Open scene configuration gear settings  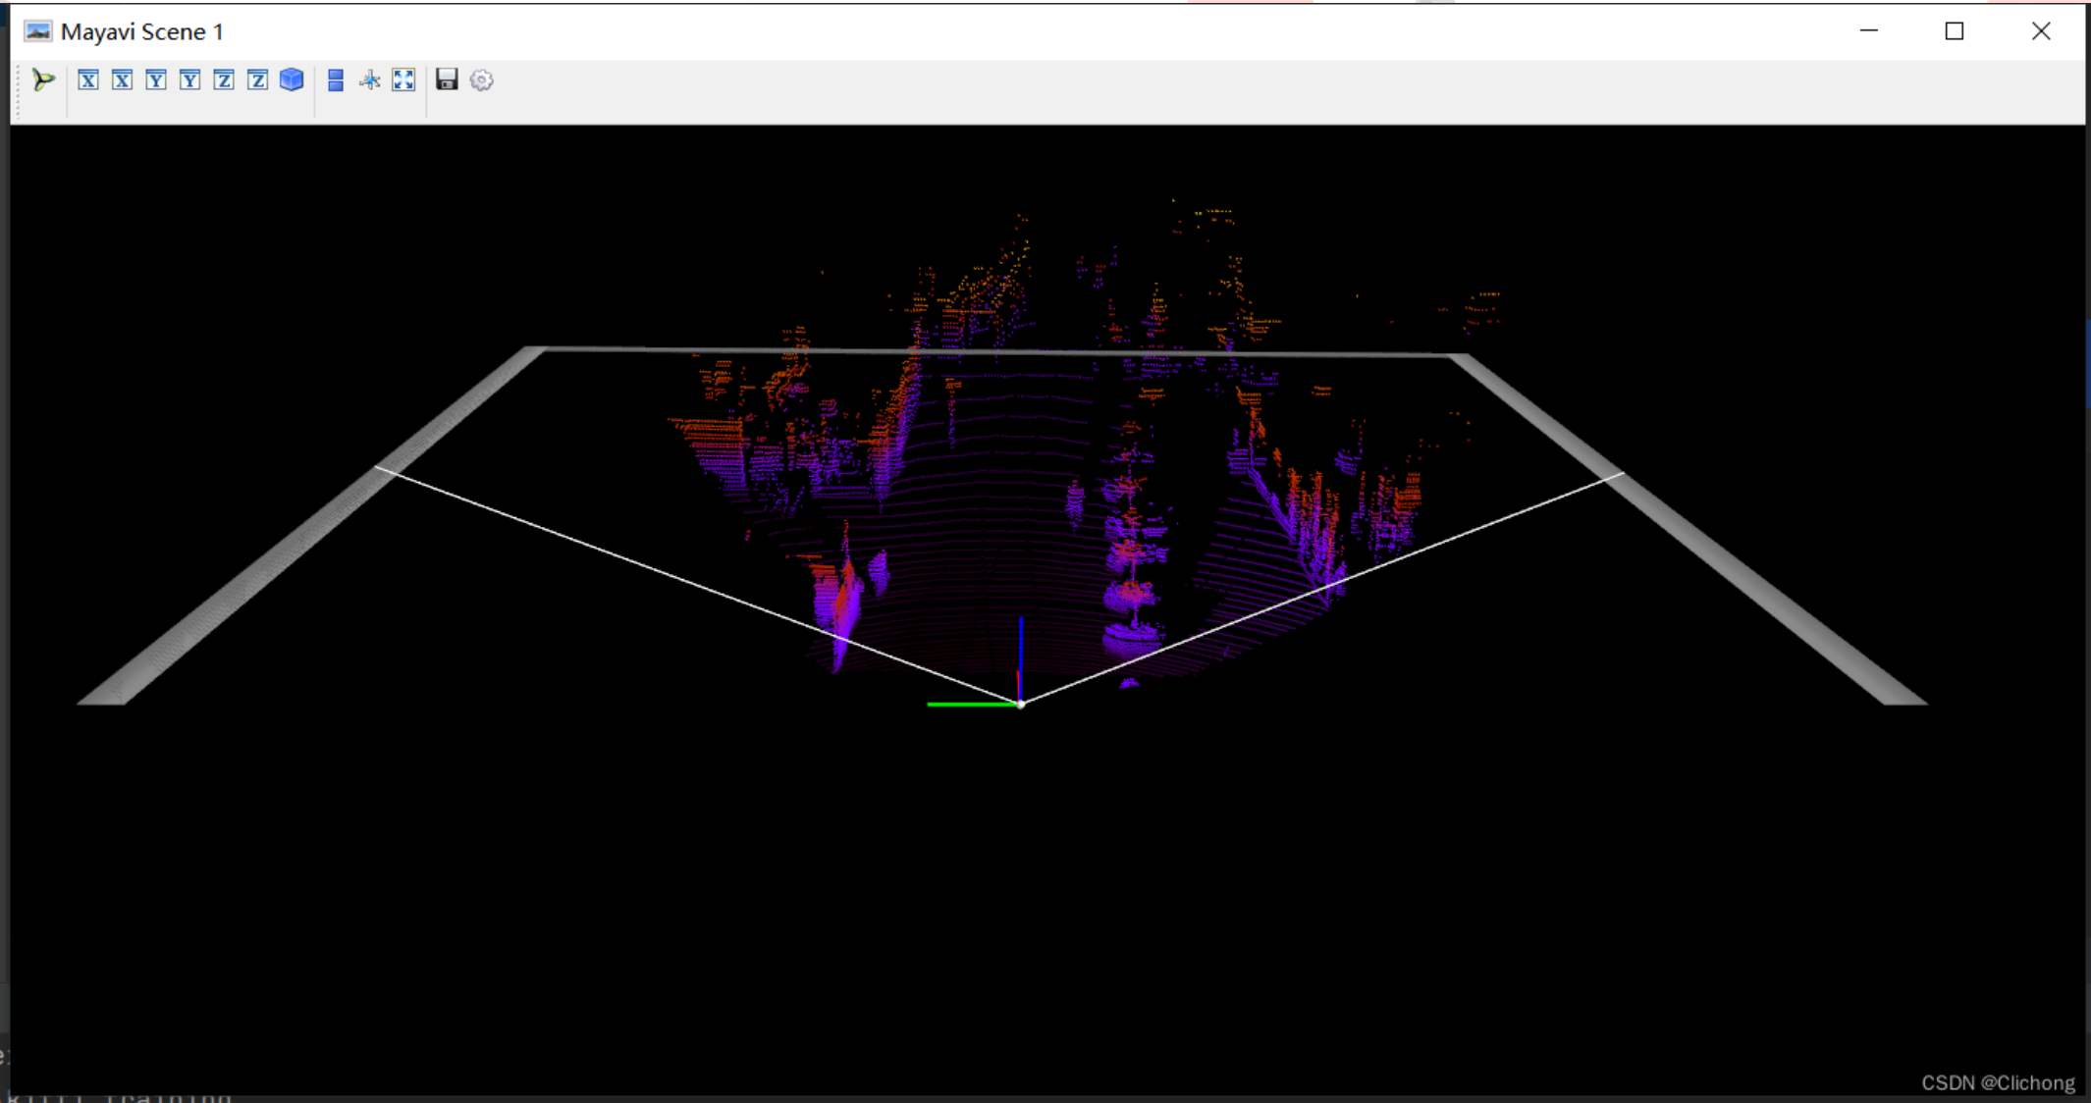coord(481,80)
